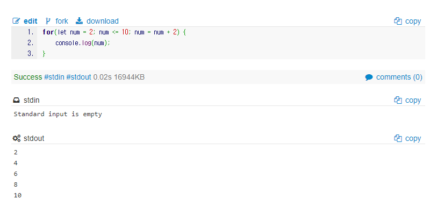The image size is (437, 213).
Task: Click the copy icon in stdin row
Action: coord(398,100)
